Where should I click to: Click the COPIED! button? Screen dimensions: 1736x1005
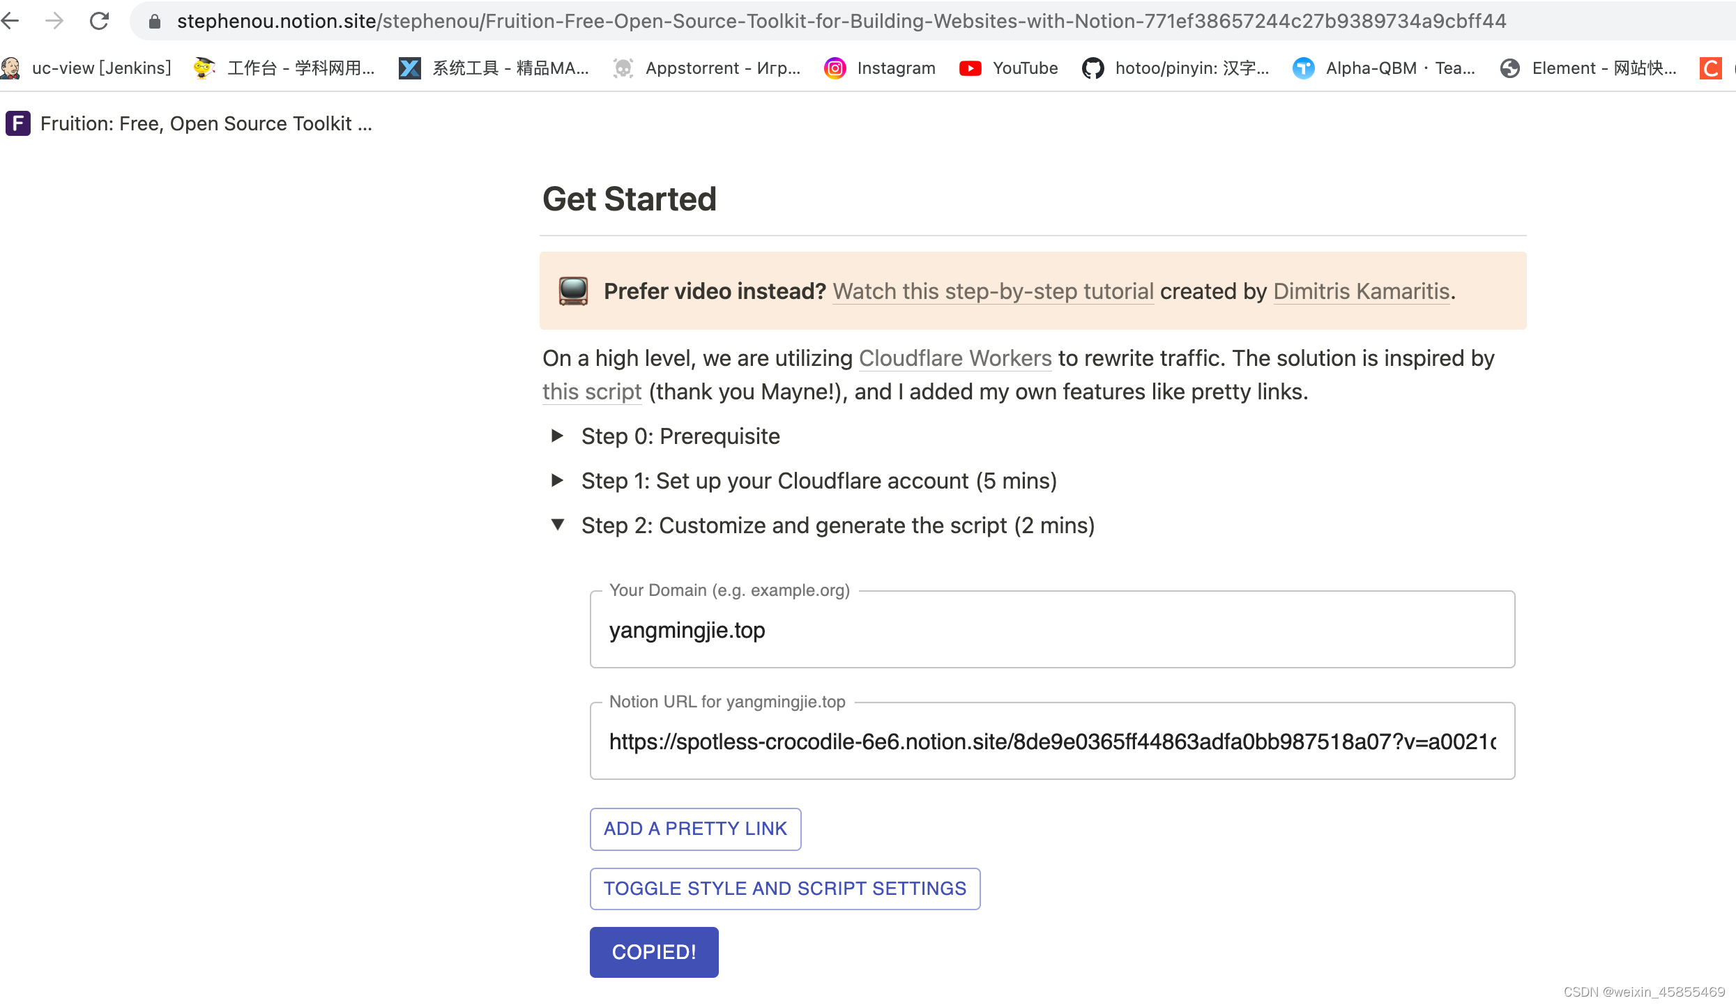(x=653, y=951)
